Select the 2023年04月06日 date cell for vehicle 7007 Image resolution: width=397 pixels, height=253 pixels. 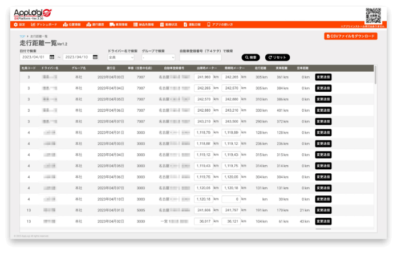coord(111,111)
